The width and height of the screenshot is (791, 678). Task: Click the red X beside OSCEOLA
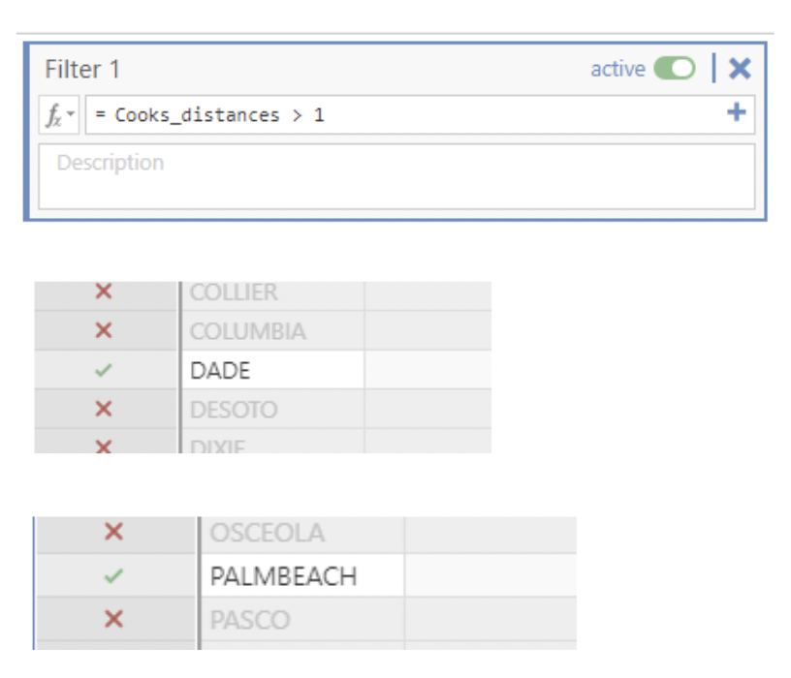click(x=113, y=532)
